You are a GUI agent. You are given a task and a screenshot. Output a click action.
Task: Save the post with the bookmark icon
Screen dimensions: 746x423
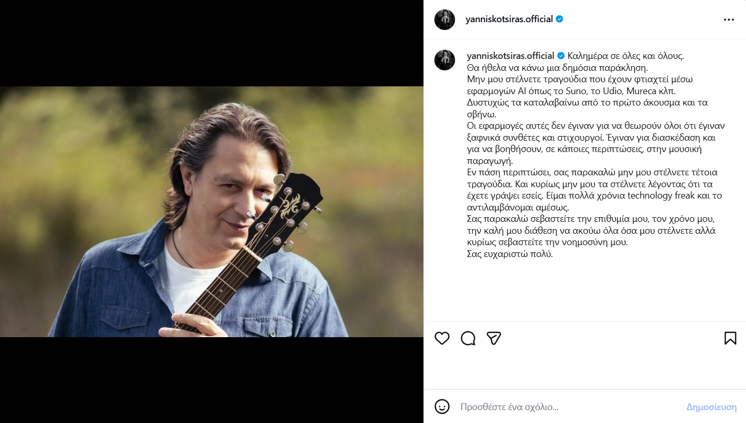(x=730, y=338)
